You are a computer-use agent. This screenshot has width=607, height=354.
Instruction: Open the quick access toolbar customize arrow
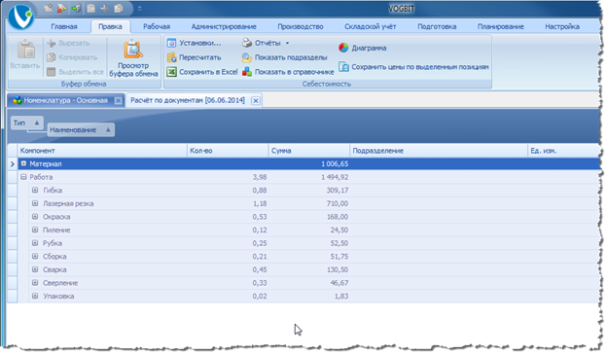point(140,8)
